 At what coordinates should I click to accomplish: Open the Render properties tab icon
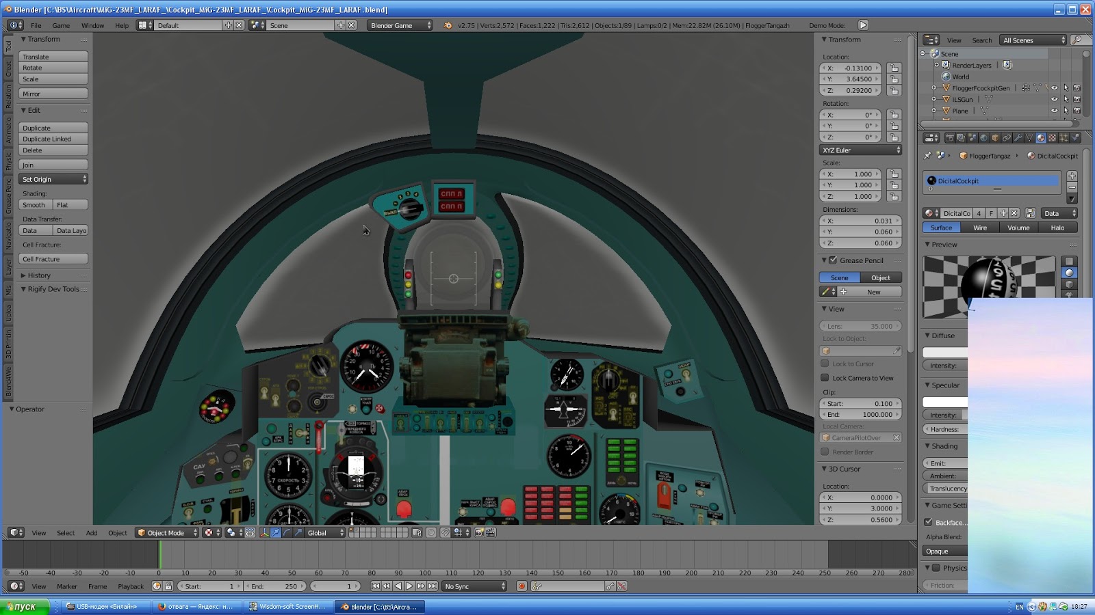949,138
